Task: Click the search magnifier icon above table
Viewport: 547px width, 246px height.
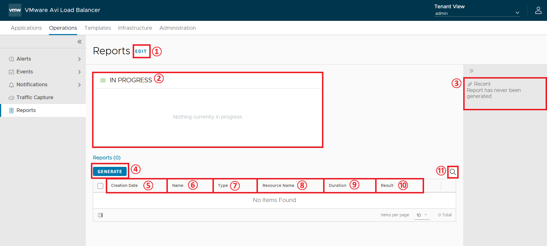Action: (x=453, y=172)
